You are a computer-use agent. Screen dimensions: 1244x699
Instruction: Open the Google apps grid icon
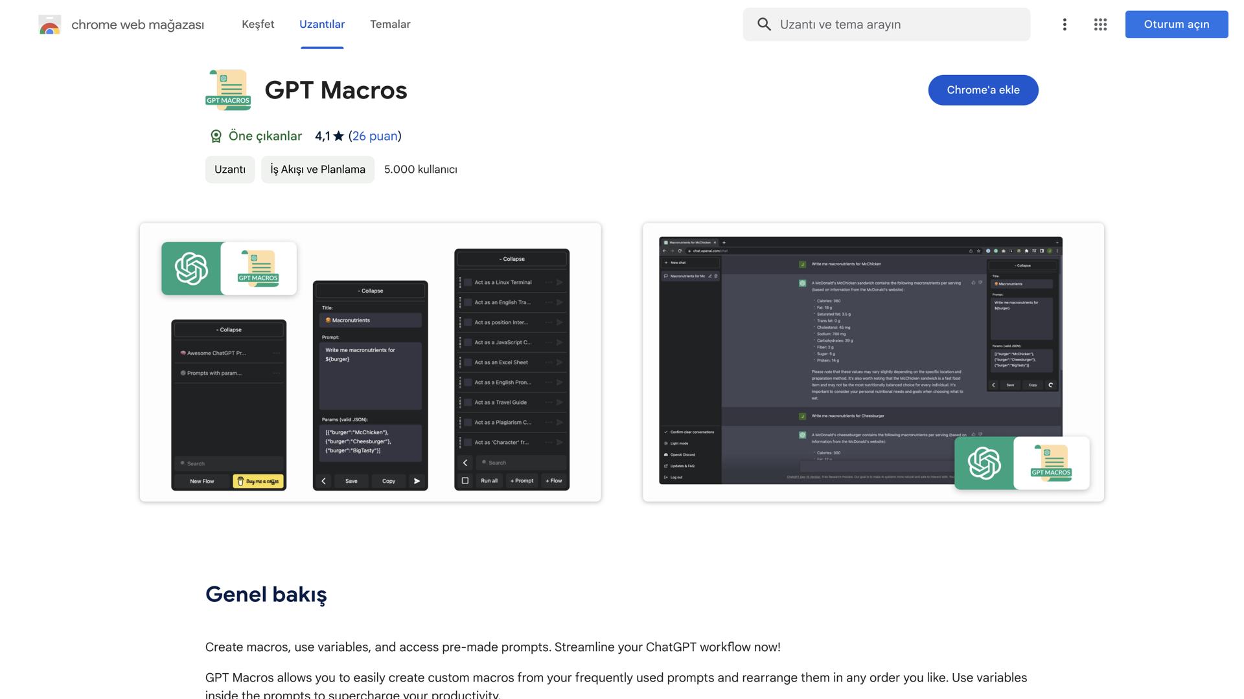[1100, 25]
